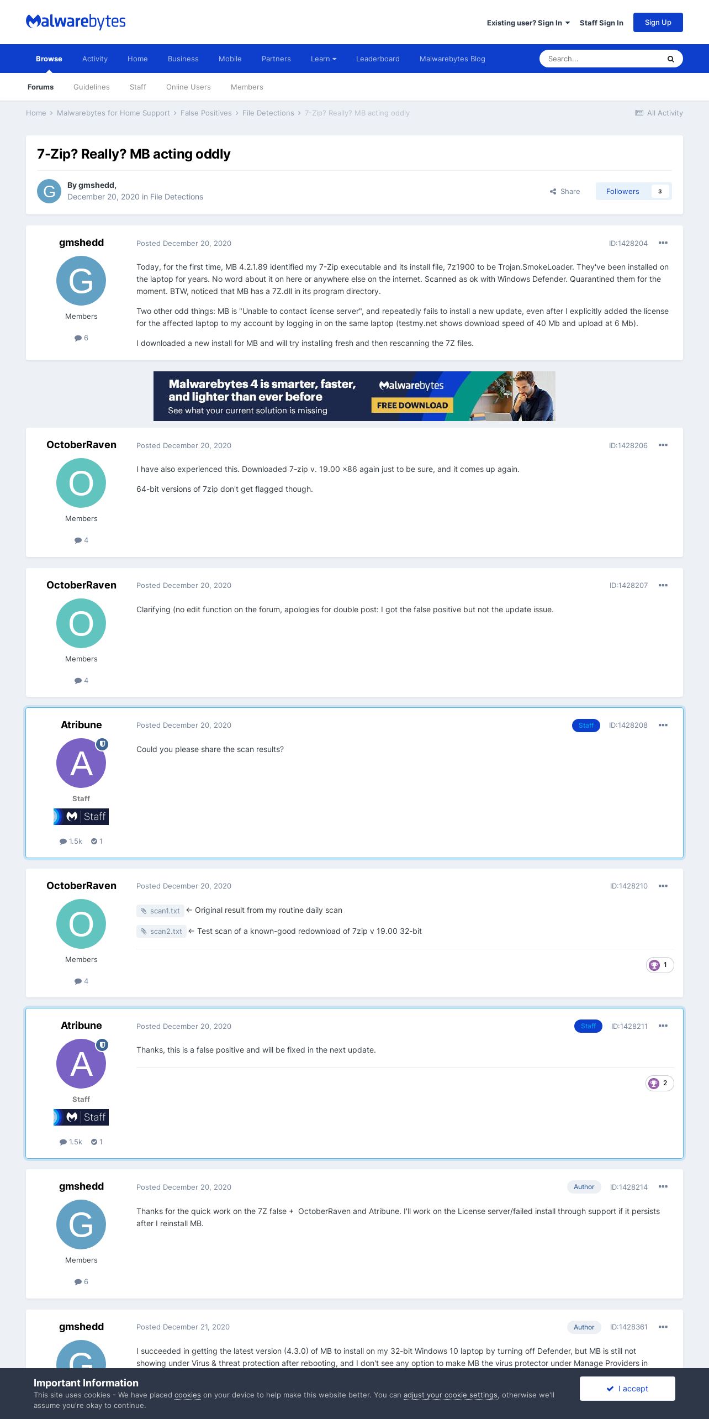Expand the Learn menu dropdown

click(324, 59)
